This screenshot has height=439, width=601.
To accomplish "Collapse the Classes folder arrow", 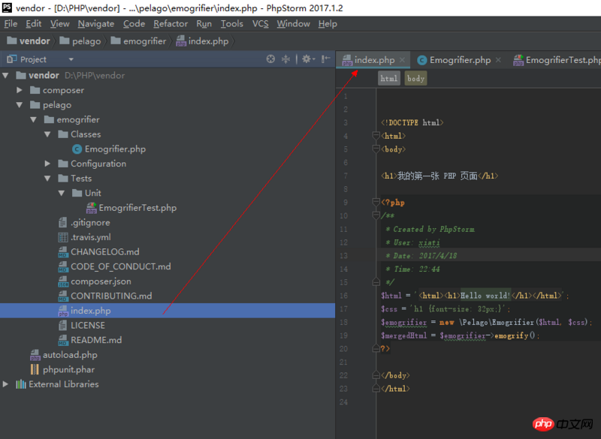I will coord(47,134).
